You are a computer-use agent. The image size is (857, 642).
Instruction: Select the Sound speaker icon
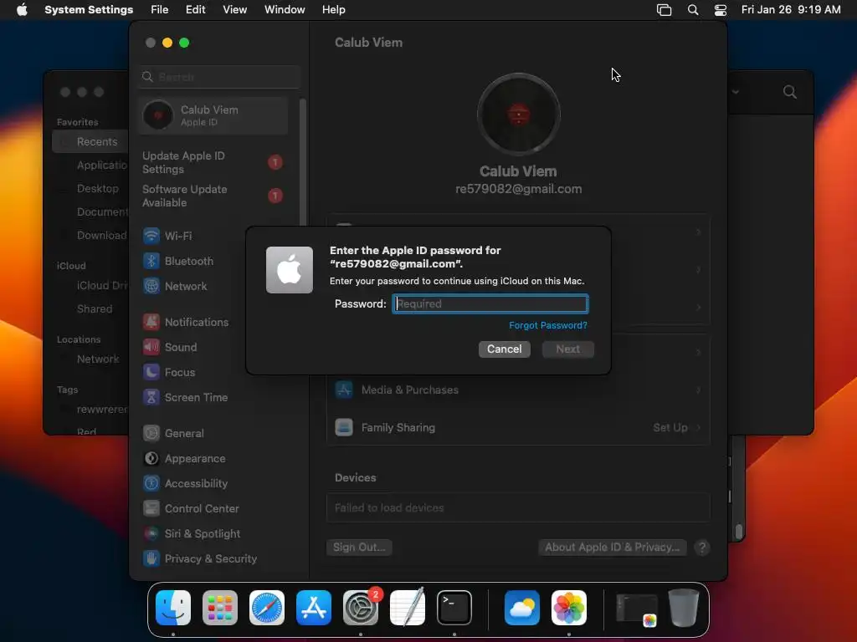tap(151, 347)
